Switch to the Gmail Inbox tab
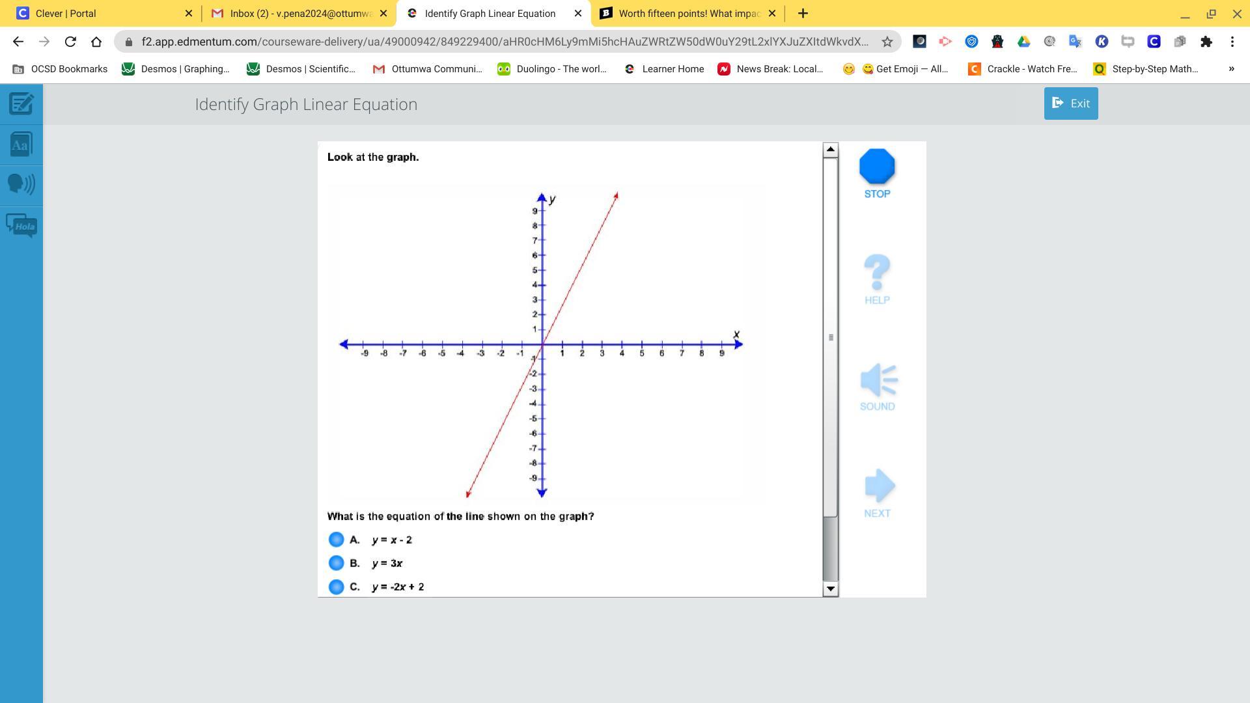 click(x=293, y=13)
